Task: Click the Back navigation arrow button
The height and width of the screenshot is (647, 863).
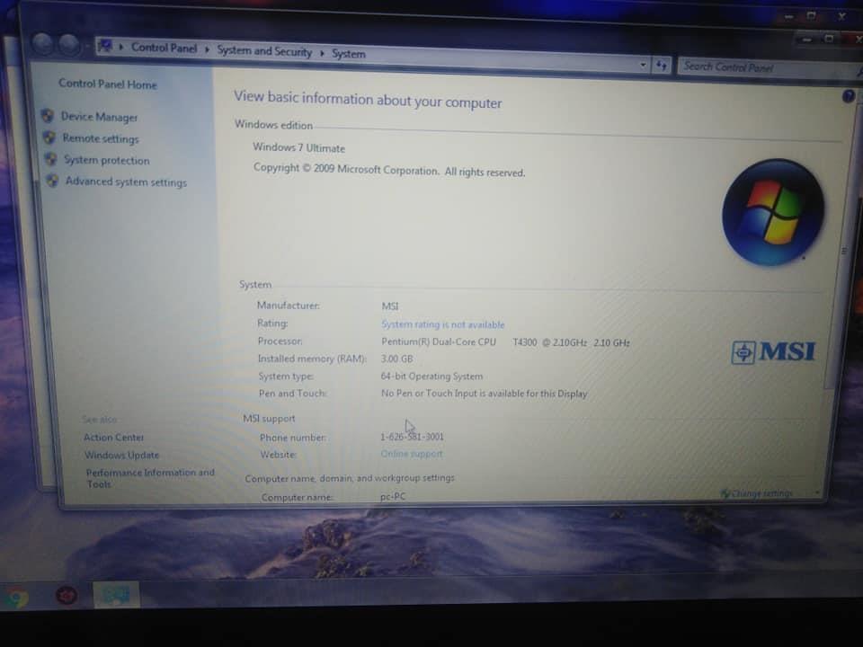Action: 42,43
